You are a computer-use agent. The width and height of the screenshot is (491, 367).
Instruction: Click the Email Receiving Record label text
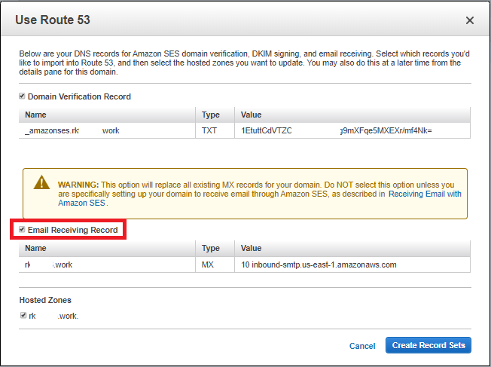[x=72, y=230]
